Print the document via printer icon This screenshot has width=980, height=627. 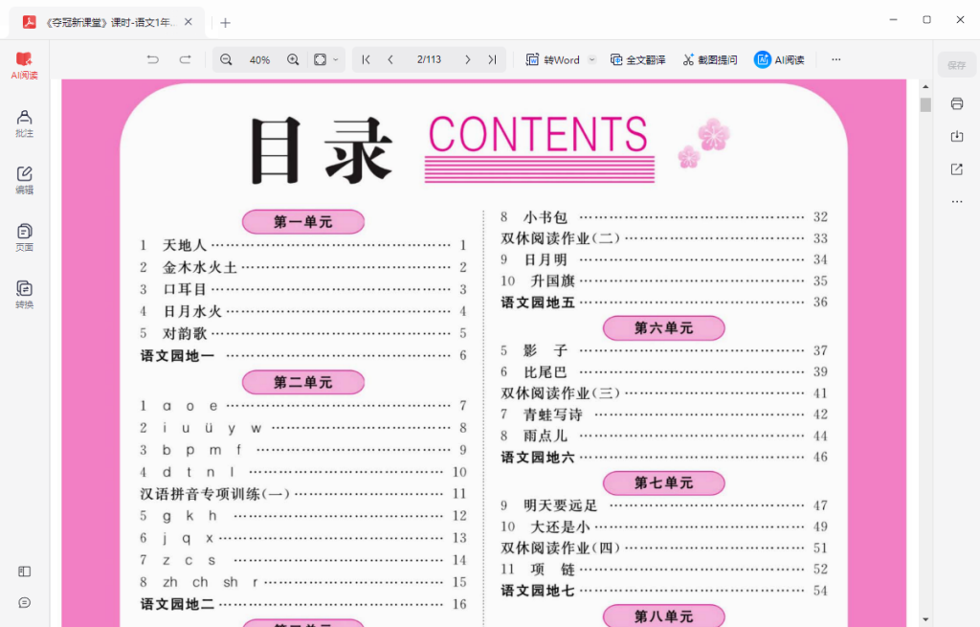click(x=957, y=103)
